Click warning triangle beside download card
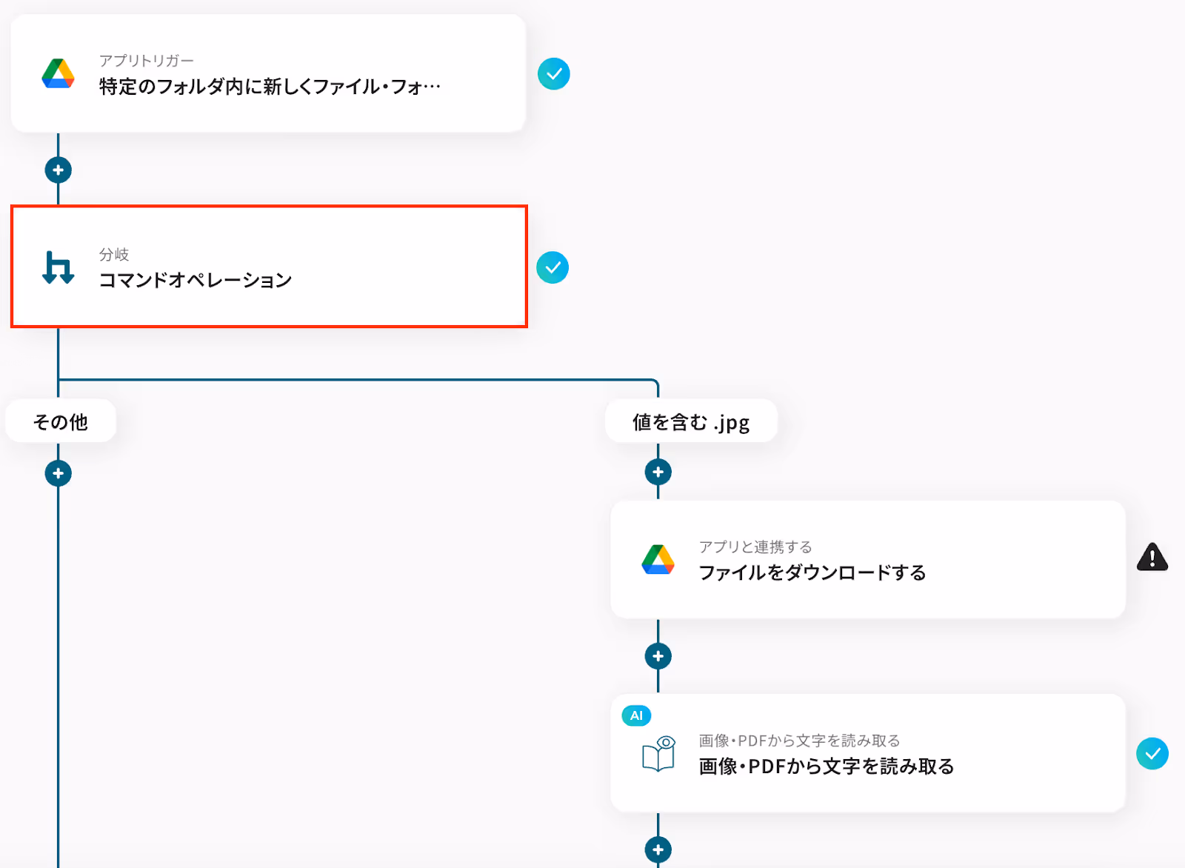This screenshot has width=1185, height=868. point(1152,557)
